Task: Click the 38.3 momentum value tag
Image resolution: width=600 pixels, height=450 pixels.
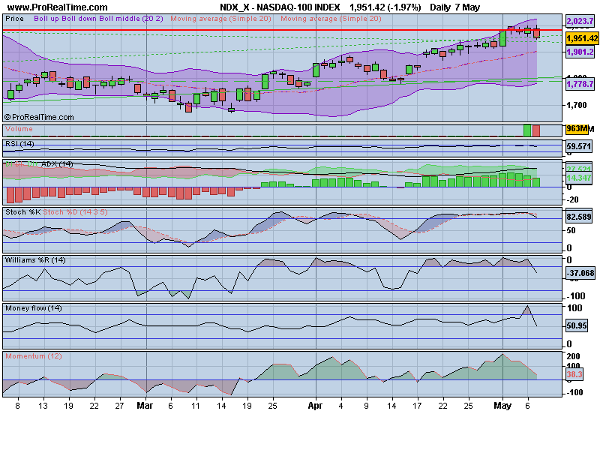Action: tap(574, 374)
